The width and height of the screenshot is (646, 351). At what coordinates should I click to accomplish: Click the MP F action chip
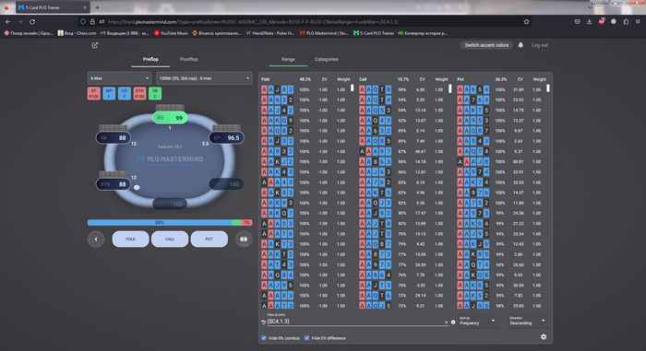(x=109, y=93)
